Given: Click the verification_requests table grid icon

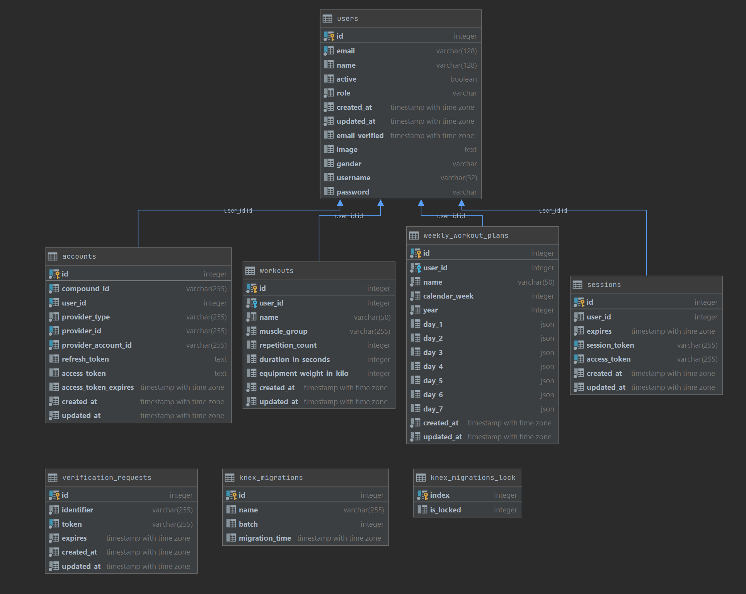Looking at the screenshot, I should point(53,478).
